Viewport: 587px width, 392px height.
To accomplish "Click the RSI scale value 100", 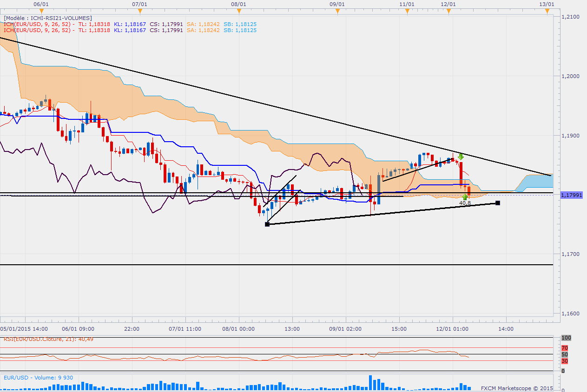I will 566,338.
